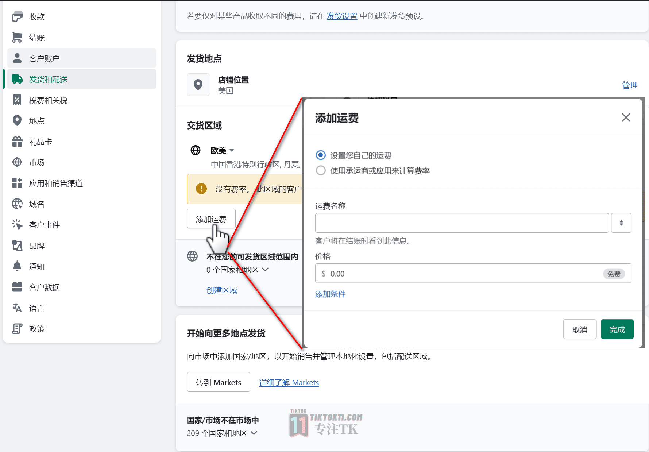This screenshot has width=649, height=452.
Task: Open the 发货设置 link
Action: [x=342, y=16]
